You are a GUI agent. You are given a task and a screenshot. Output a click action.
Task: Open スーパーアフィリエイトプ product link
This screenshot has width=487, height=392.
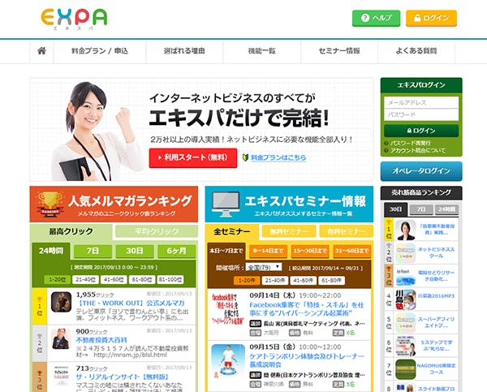[437, 322]
